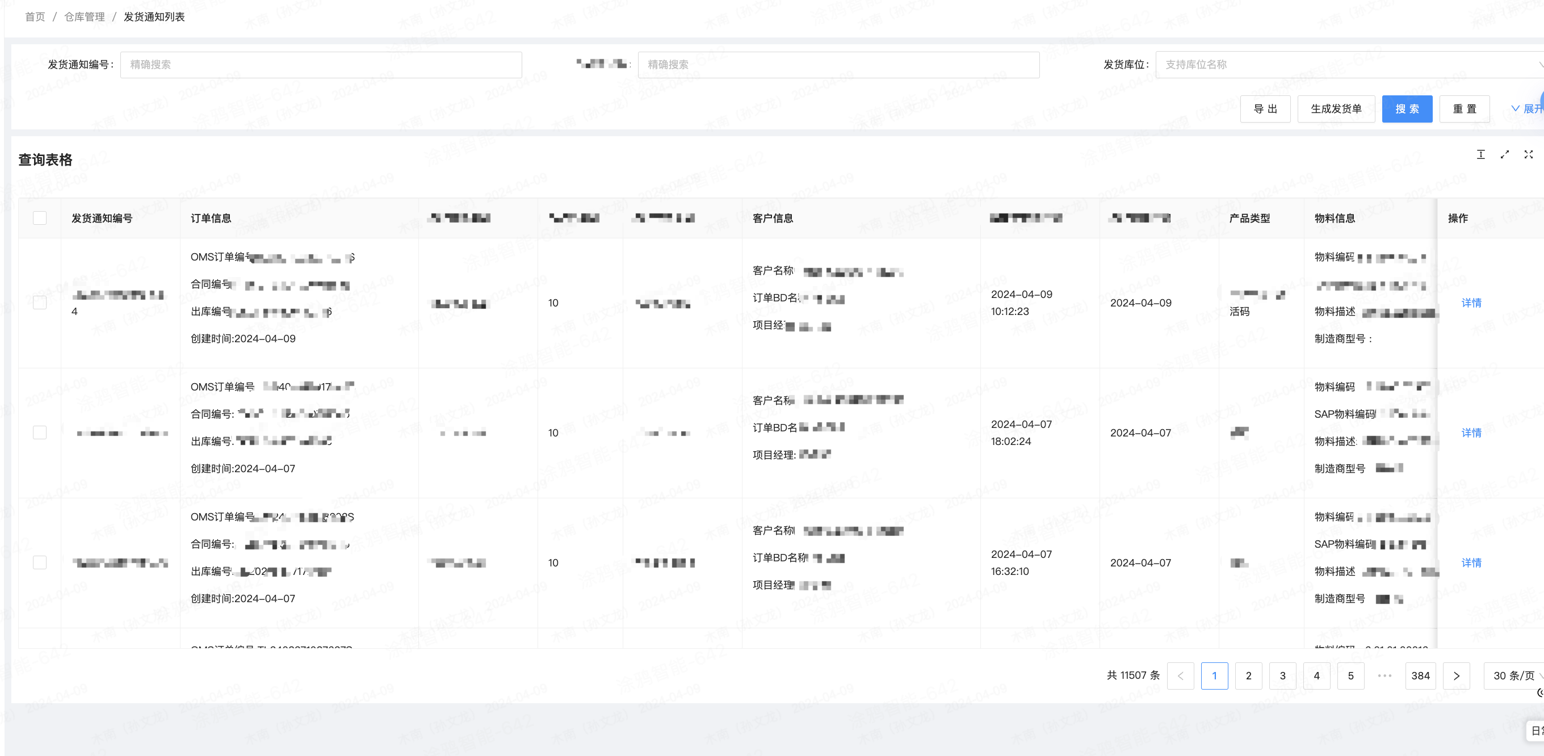
Task: Check the row created 2024-04-09 10:12:23
Action: (40, 303)
